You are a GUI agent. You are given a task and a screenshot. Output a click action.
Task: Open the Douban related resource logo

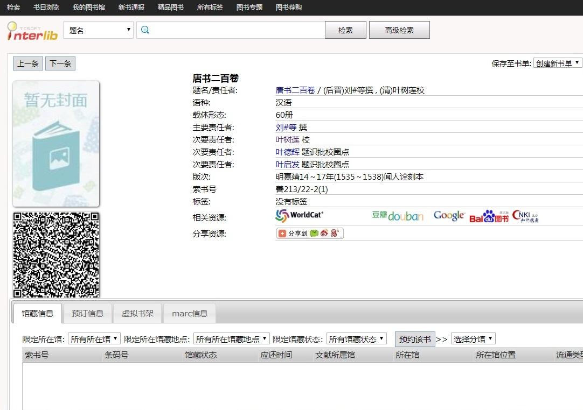click(x=398, y=216)
